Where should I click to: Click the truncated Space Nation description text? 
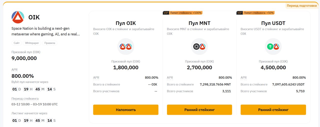click(x=46, y=31)
